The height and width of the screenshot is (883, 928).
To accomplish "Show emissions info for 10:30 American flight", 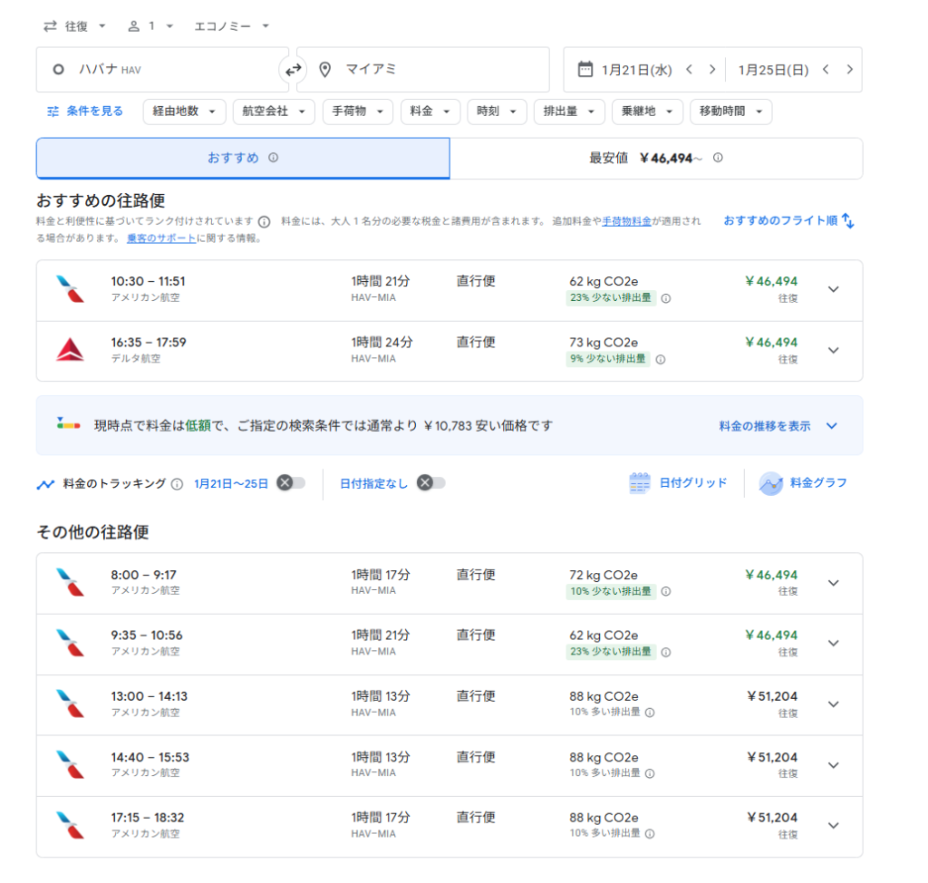I will 666,298.
